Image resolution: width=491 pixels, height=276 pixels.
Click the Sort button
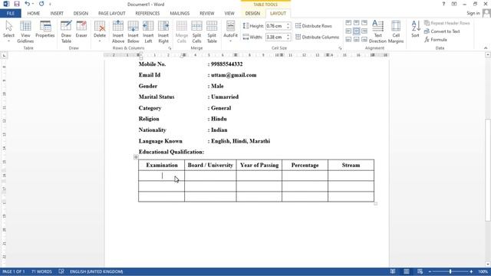(416, 30)
